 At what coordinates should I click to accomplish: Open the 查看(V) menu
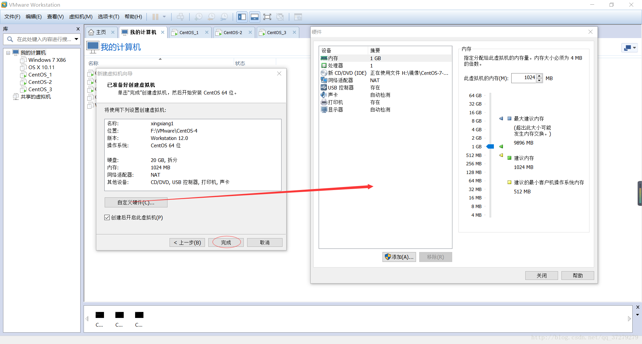tap(56, 17)
